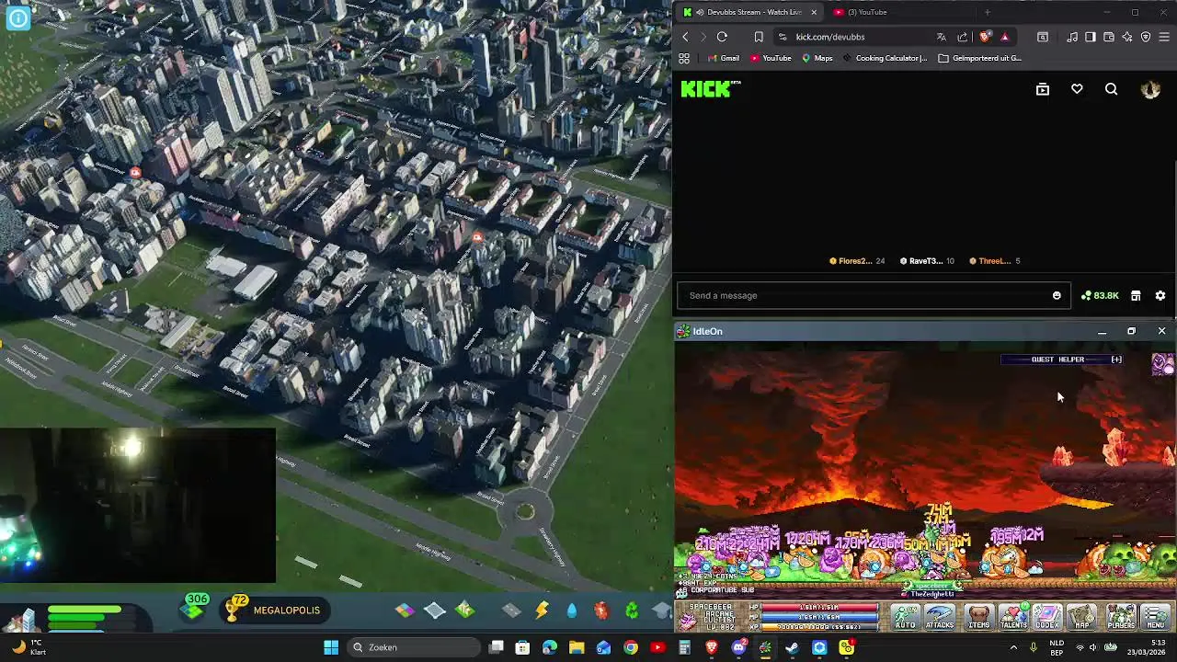Open the YouTube bookmark
The width and height of the screenshot is (1177, 662).
pos(771,58)
